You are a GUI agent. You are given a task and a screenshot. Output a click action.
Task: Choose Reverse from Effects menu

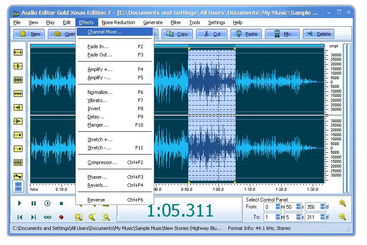(x=115, y=200)
